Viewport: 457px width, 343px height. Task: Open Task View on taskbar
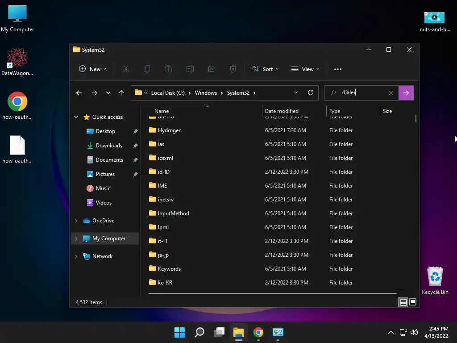click(x=219, y=332)
